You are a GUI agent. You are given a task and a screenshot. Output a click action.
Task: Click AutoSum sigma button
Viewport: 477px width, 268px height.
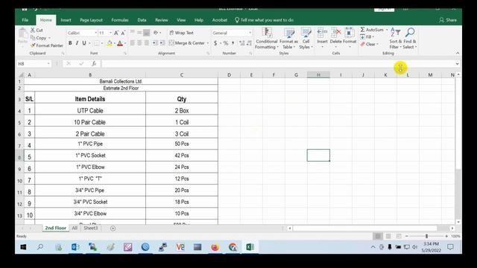[372, 30]
